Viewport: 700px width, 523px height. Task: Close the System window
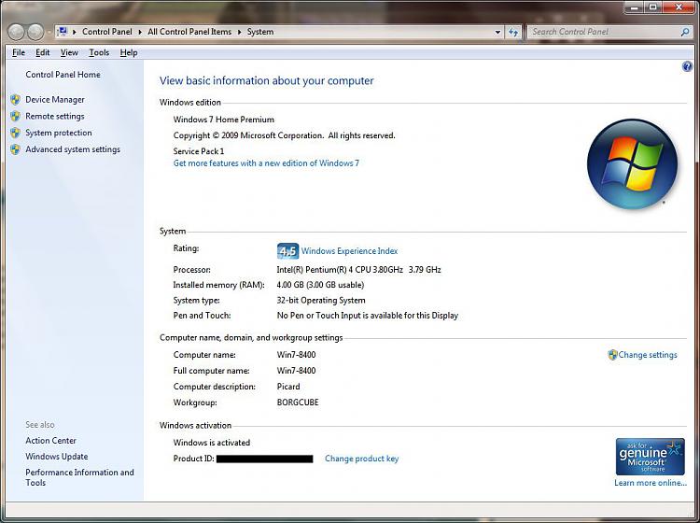point(679,7)
